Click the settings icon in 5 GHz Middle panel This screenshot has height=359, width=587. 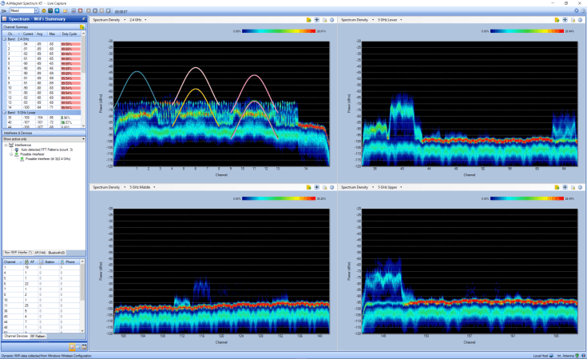(x=331, y=187)
